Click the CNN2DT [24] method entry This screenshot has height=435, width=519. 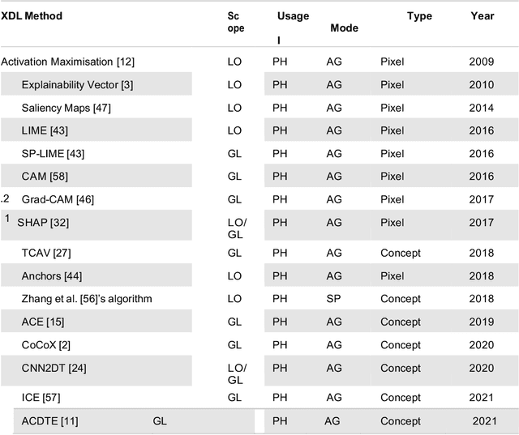click(54, 368)
